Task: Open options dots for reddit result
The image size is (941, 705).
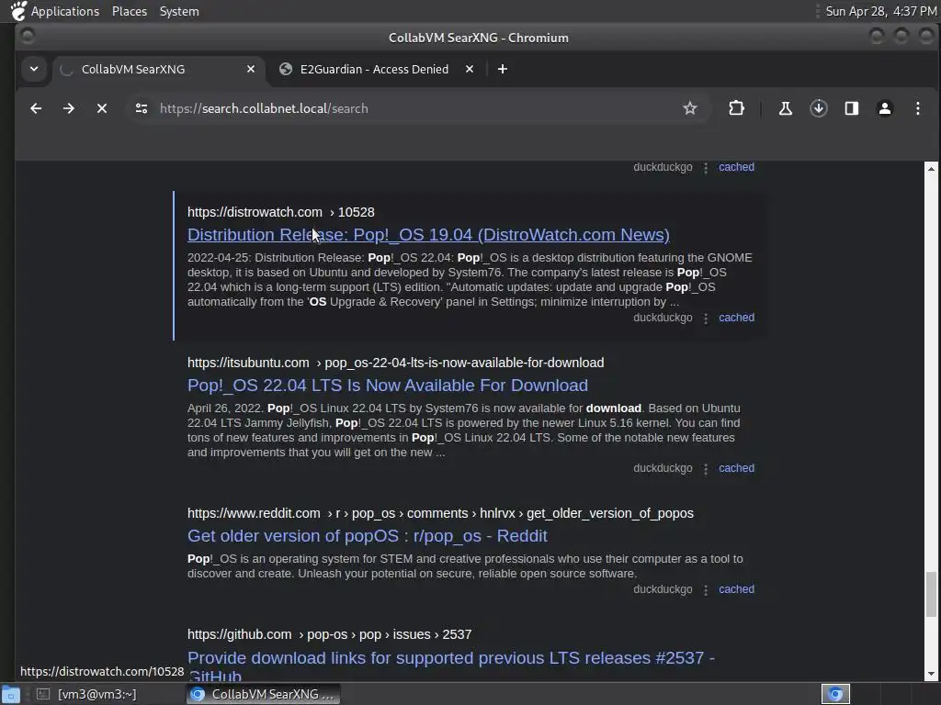Action: point(706,590)
